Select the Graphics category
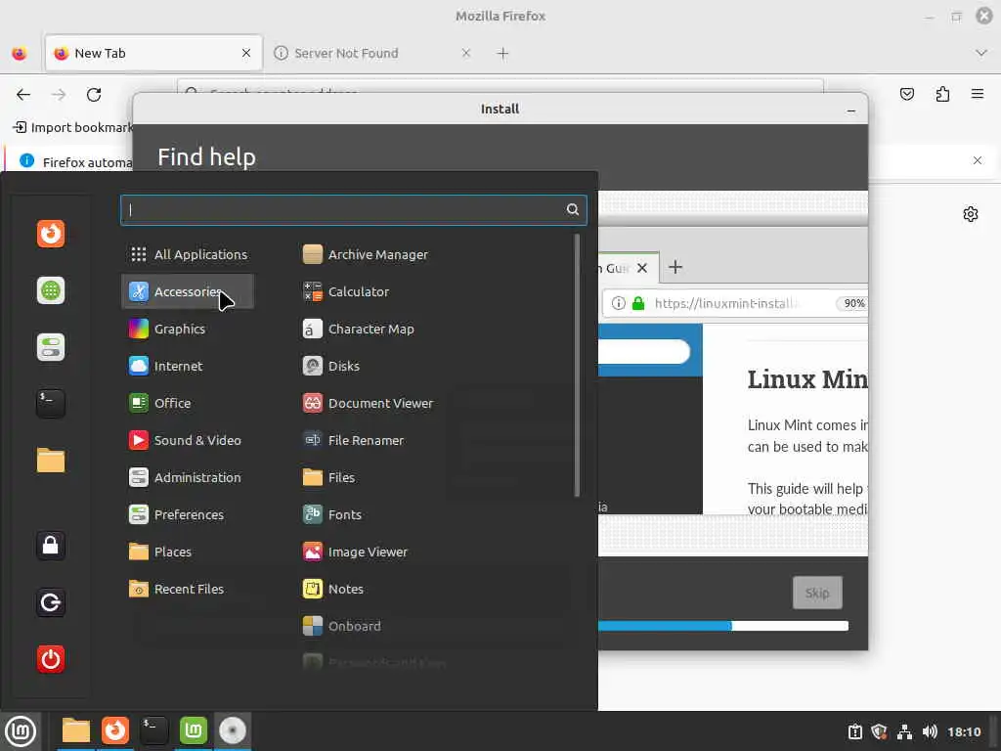This screenshot has height=751, width=1001. (188, 329)
